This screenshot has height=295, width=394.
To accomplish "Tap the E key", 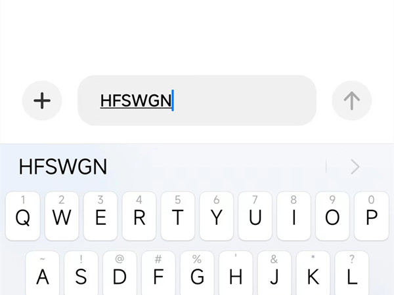I will pyautogui.click(x=100, y=216).
